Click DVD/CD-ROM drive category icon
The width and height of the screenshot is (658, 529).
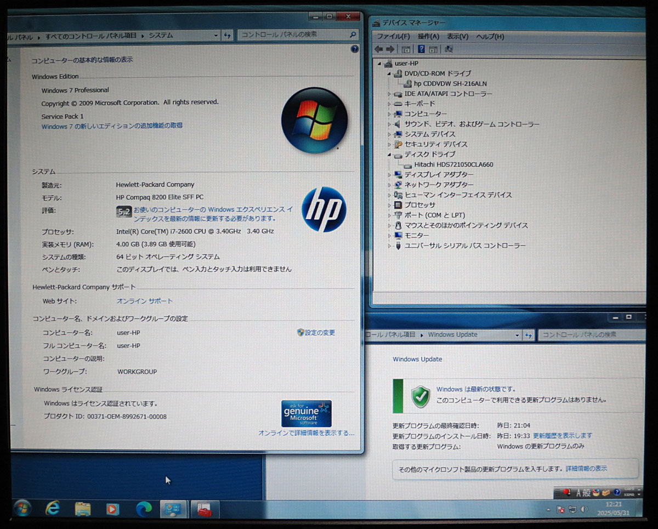tap(398, 73)
